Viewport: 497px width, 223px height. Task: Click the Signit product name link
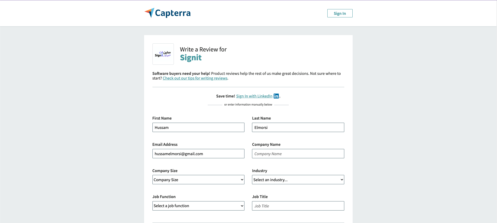pyautogui.click(x=191, y=57)
